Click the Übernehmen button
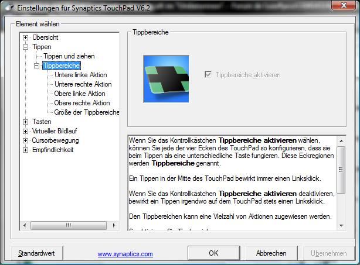Screen dimensions: 360x265 [x=329, y=253]
